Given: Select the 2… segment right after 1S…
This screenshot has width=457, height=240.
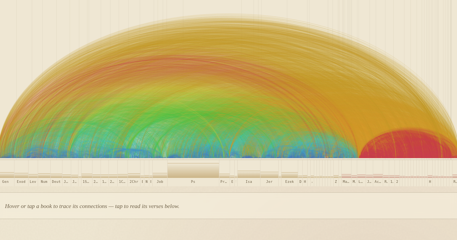Looking at the screenshot, I should click(x=97, y=173).
